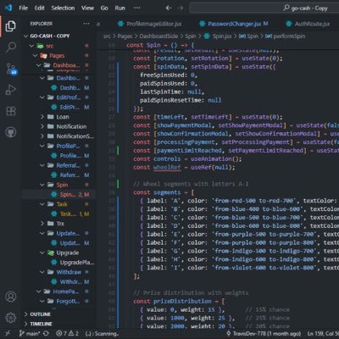The width and height of the screenshot is (339, 339).
Task: Select the NotificationS... folder row
Action: coord(58,136)
